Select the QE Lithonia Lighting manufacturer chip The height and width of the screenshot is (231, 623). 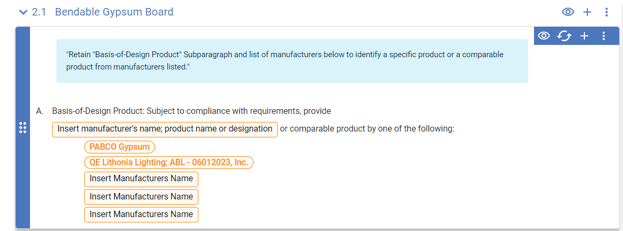[168, 163]
